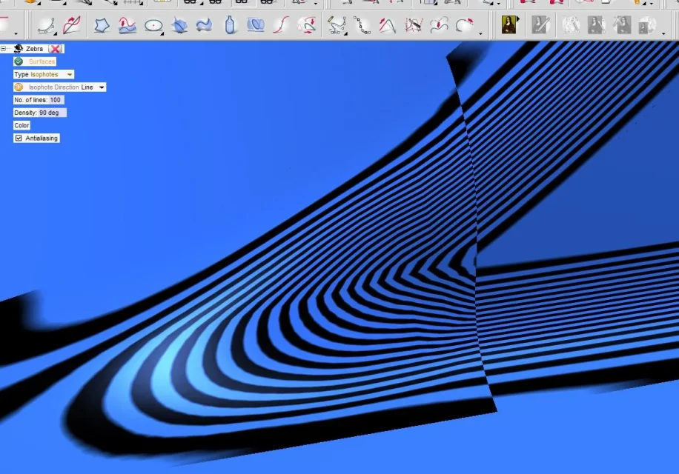Open flyout arrow beside Mona Lisa icon
679x474 pixels.
pos(518,19)
